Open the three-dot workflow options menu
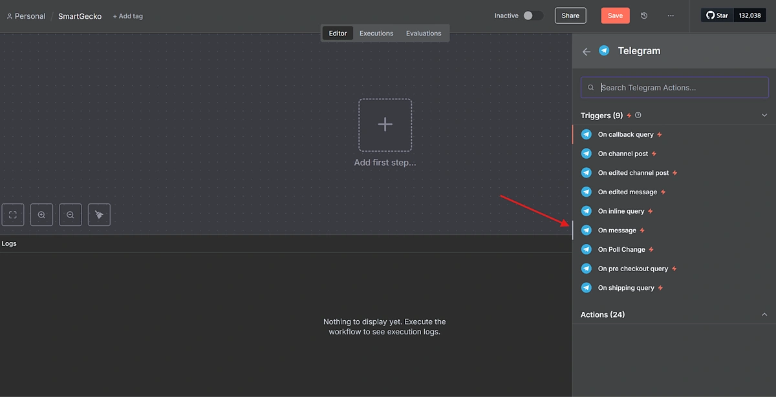Viewport: 776px width, 397px height. (671, 15)
